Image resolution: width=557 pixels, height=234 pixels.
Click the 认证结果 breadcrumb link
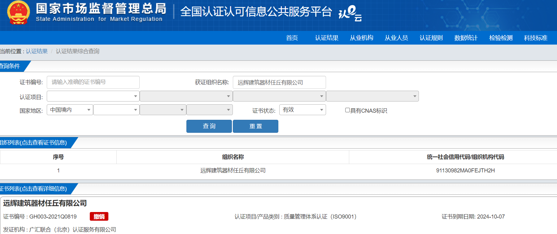coord(37,51)
